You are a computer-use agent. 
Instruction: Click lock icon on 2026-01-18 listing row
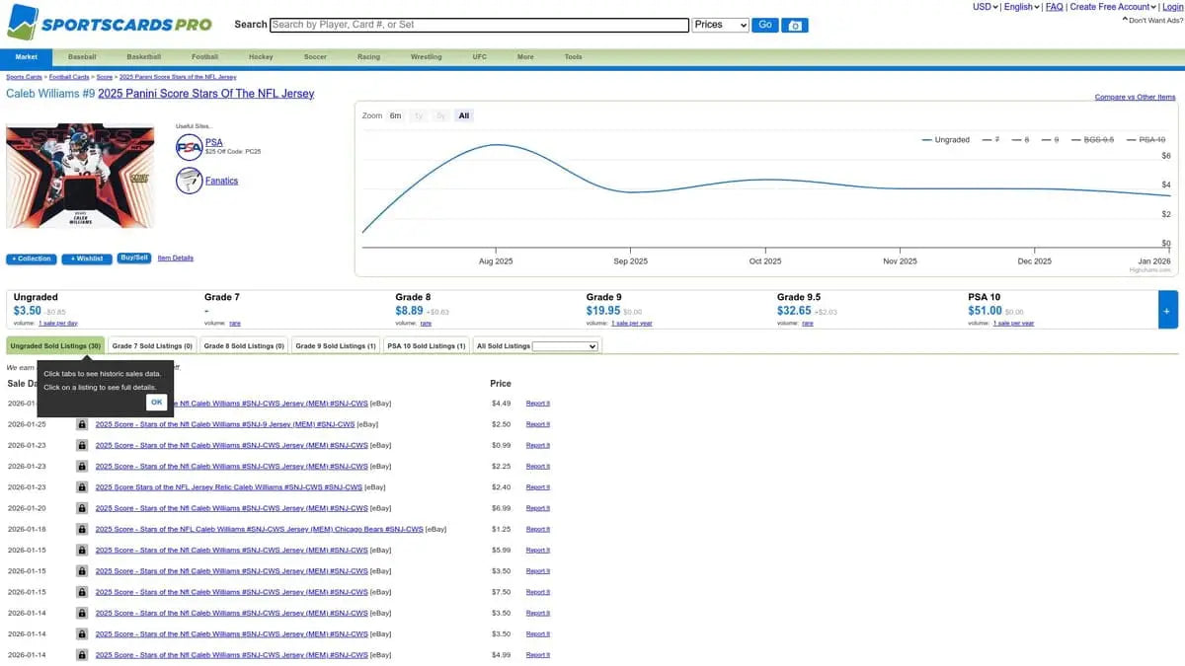click(82, 529)
